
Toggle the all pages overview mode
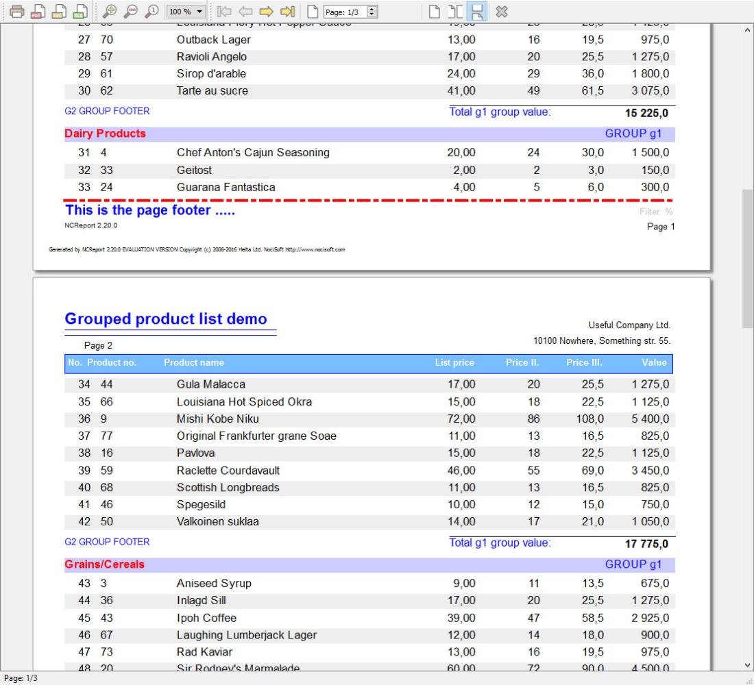(x=477, y=12)
